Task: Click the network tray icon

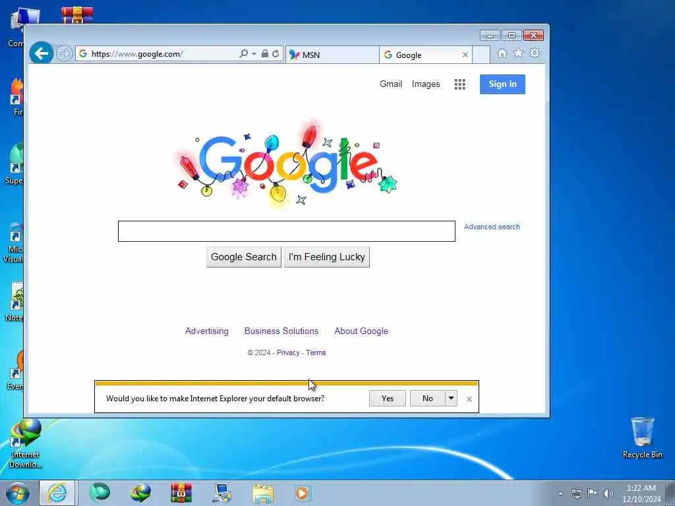Action: click(576, 493)
